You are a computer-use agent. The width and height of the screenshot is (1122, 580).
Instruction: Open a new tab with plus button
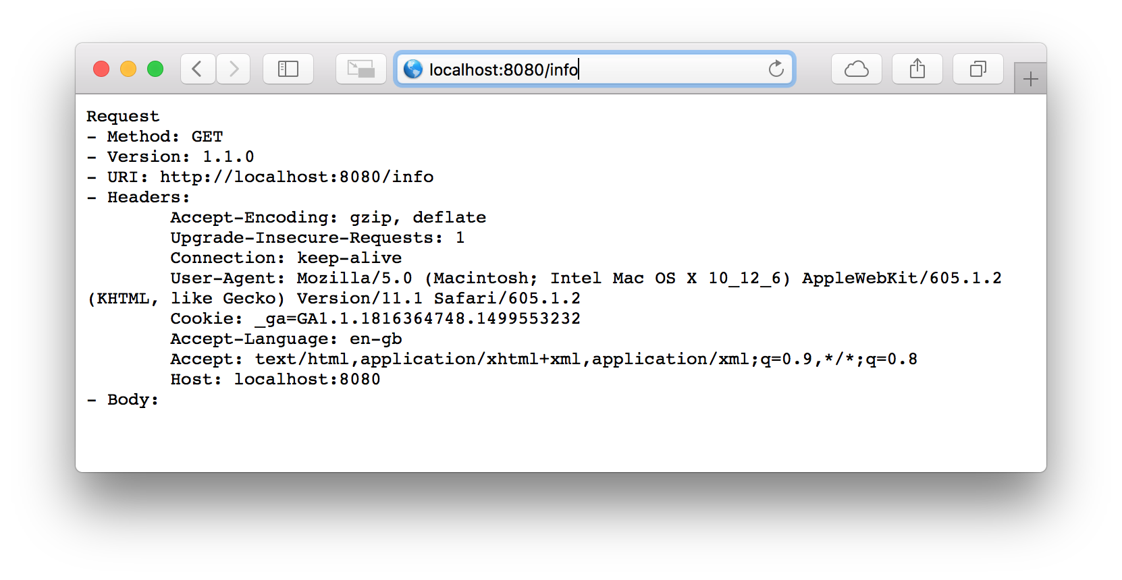tap(1030, 79)
